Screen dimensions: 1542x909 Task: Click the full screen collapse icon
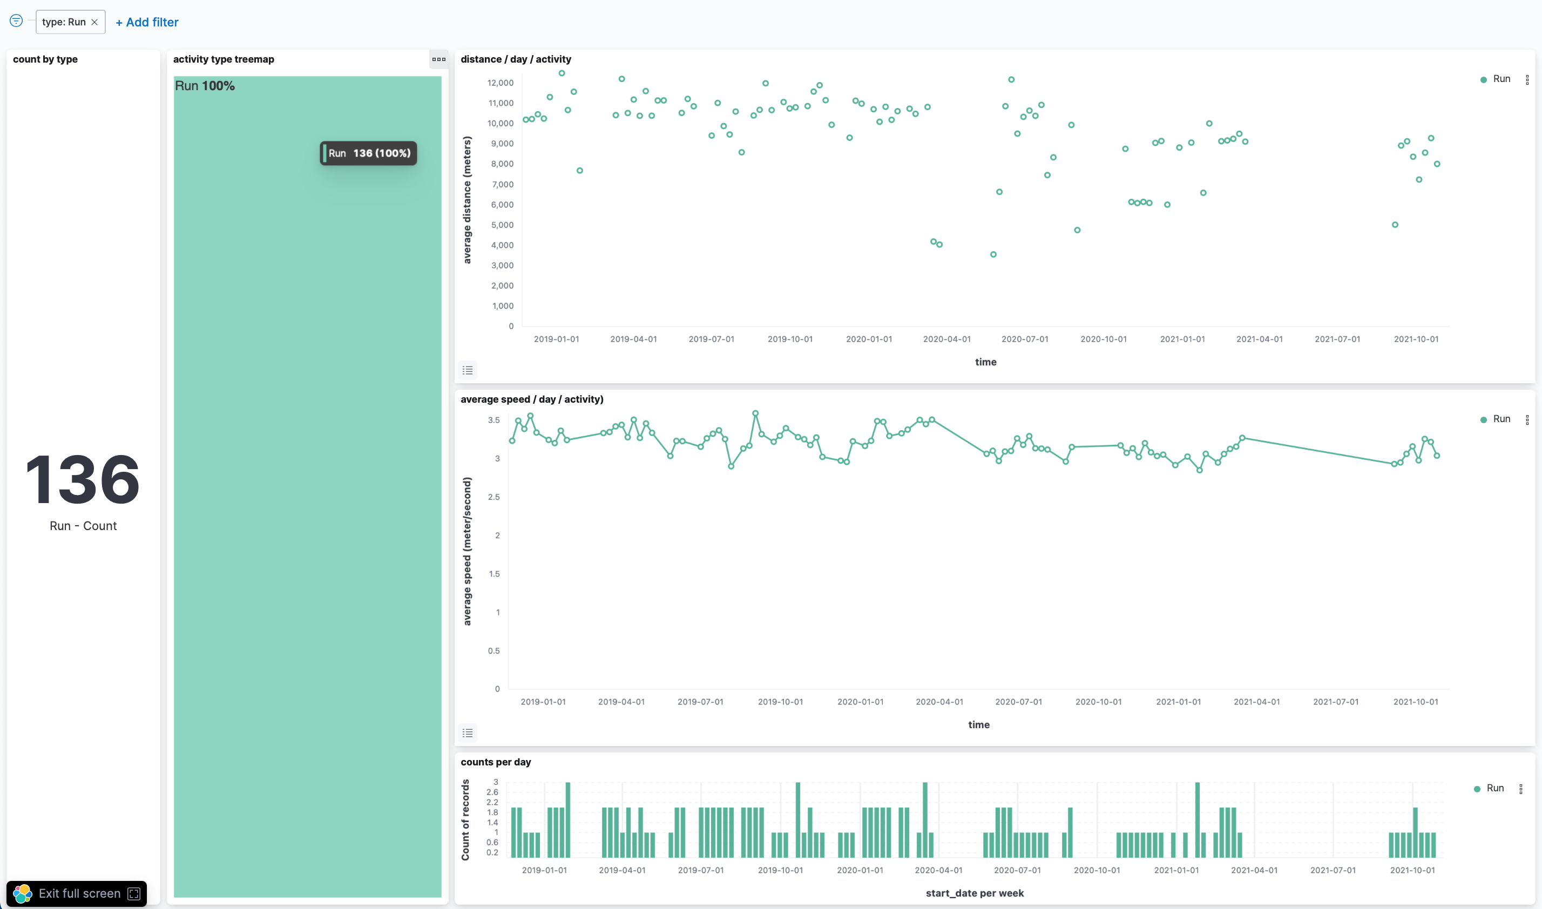tap(133, 894)
